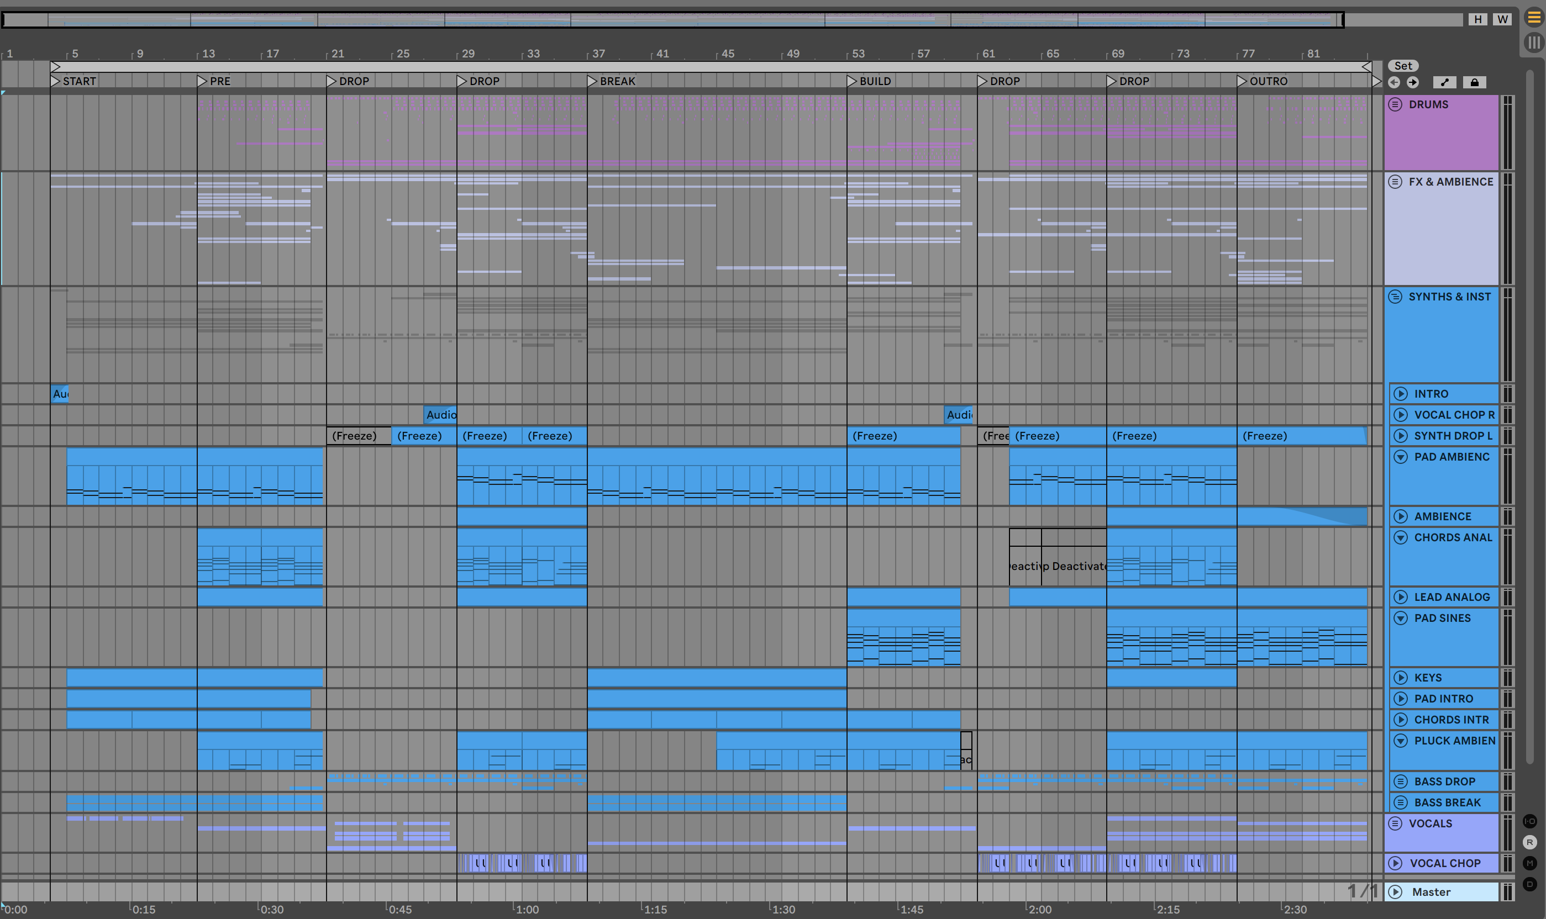This screenshot has height=919, width=1546.
Task: Collapse the PAD AMBIENCE track
Action: pyautogui.click(x=1401, y=457)
